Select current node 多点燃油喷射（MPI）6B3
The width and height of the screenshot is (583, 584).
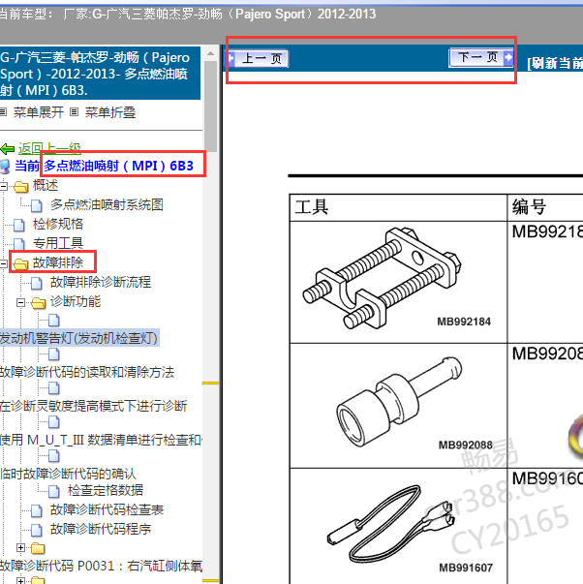pyautogui.click(x=119, y=166)
